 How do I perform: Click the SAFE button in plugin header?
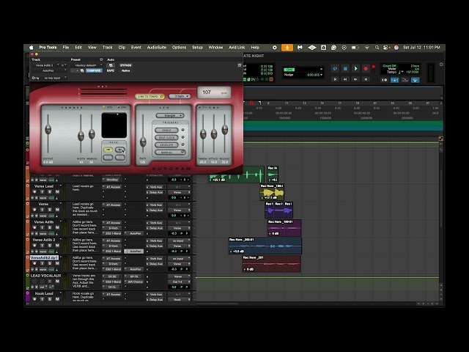(111, 70)
